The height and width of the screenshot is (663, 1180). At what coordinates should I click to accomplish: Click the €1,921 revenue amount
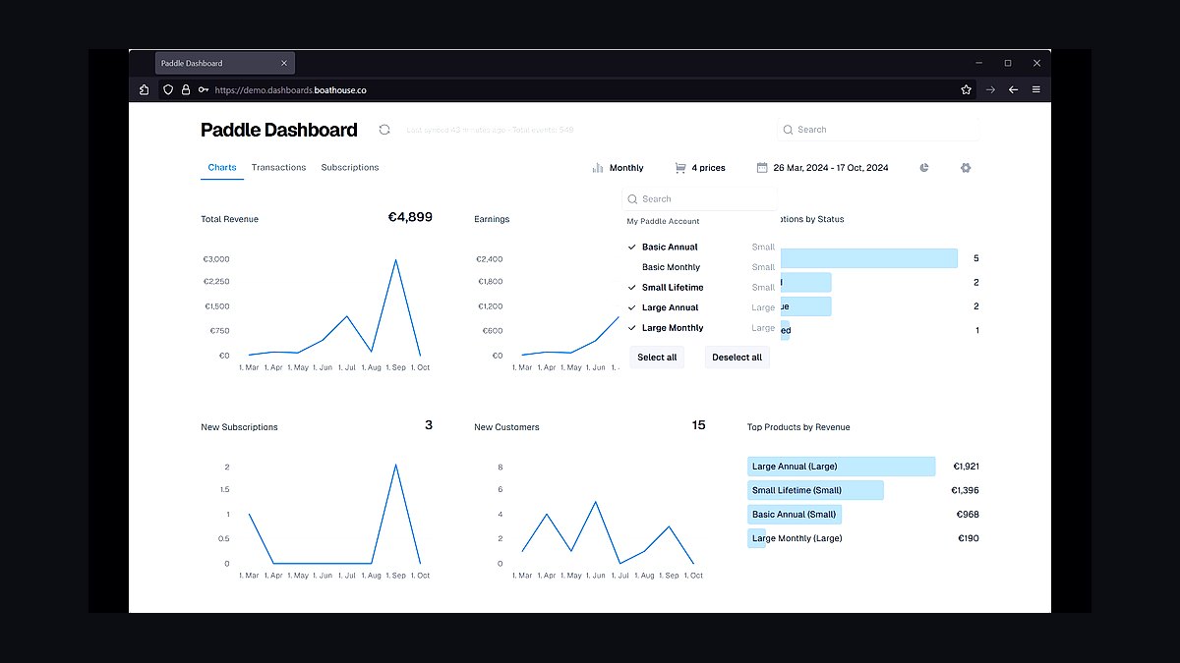[x=965, y=467]
